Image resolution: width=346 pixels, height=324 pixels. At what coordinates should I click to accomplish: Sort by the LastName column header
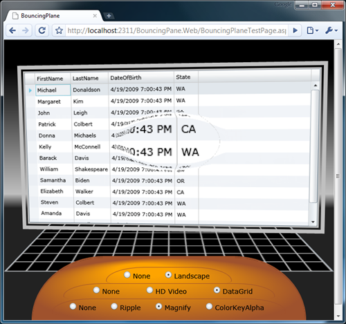tap(89, 78)
